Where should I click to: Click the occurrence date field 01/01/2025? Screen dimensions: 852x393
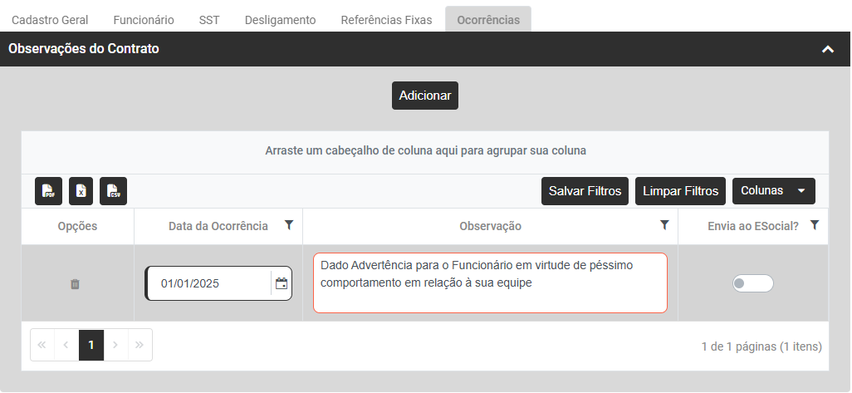[208, 283]
